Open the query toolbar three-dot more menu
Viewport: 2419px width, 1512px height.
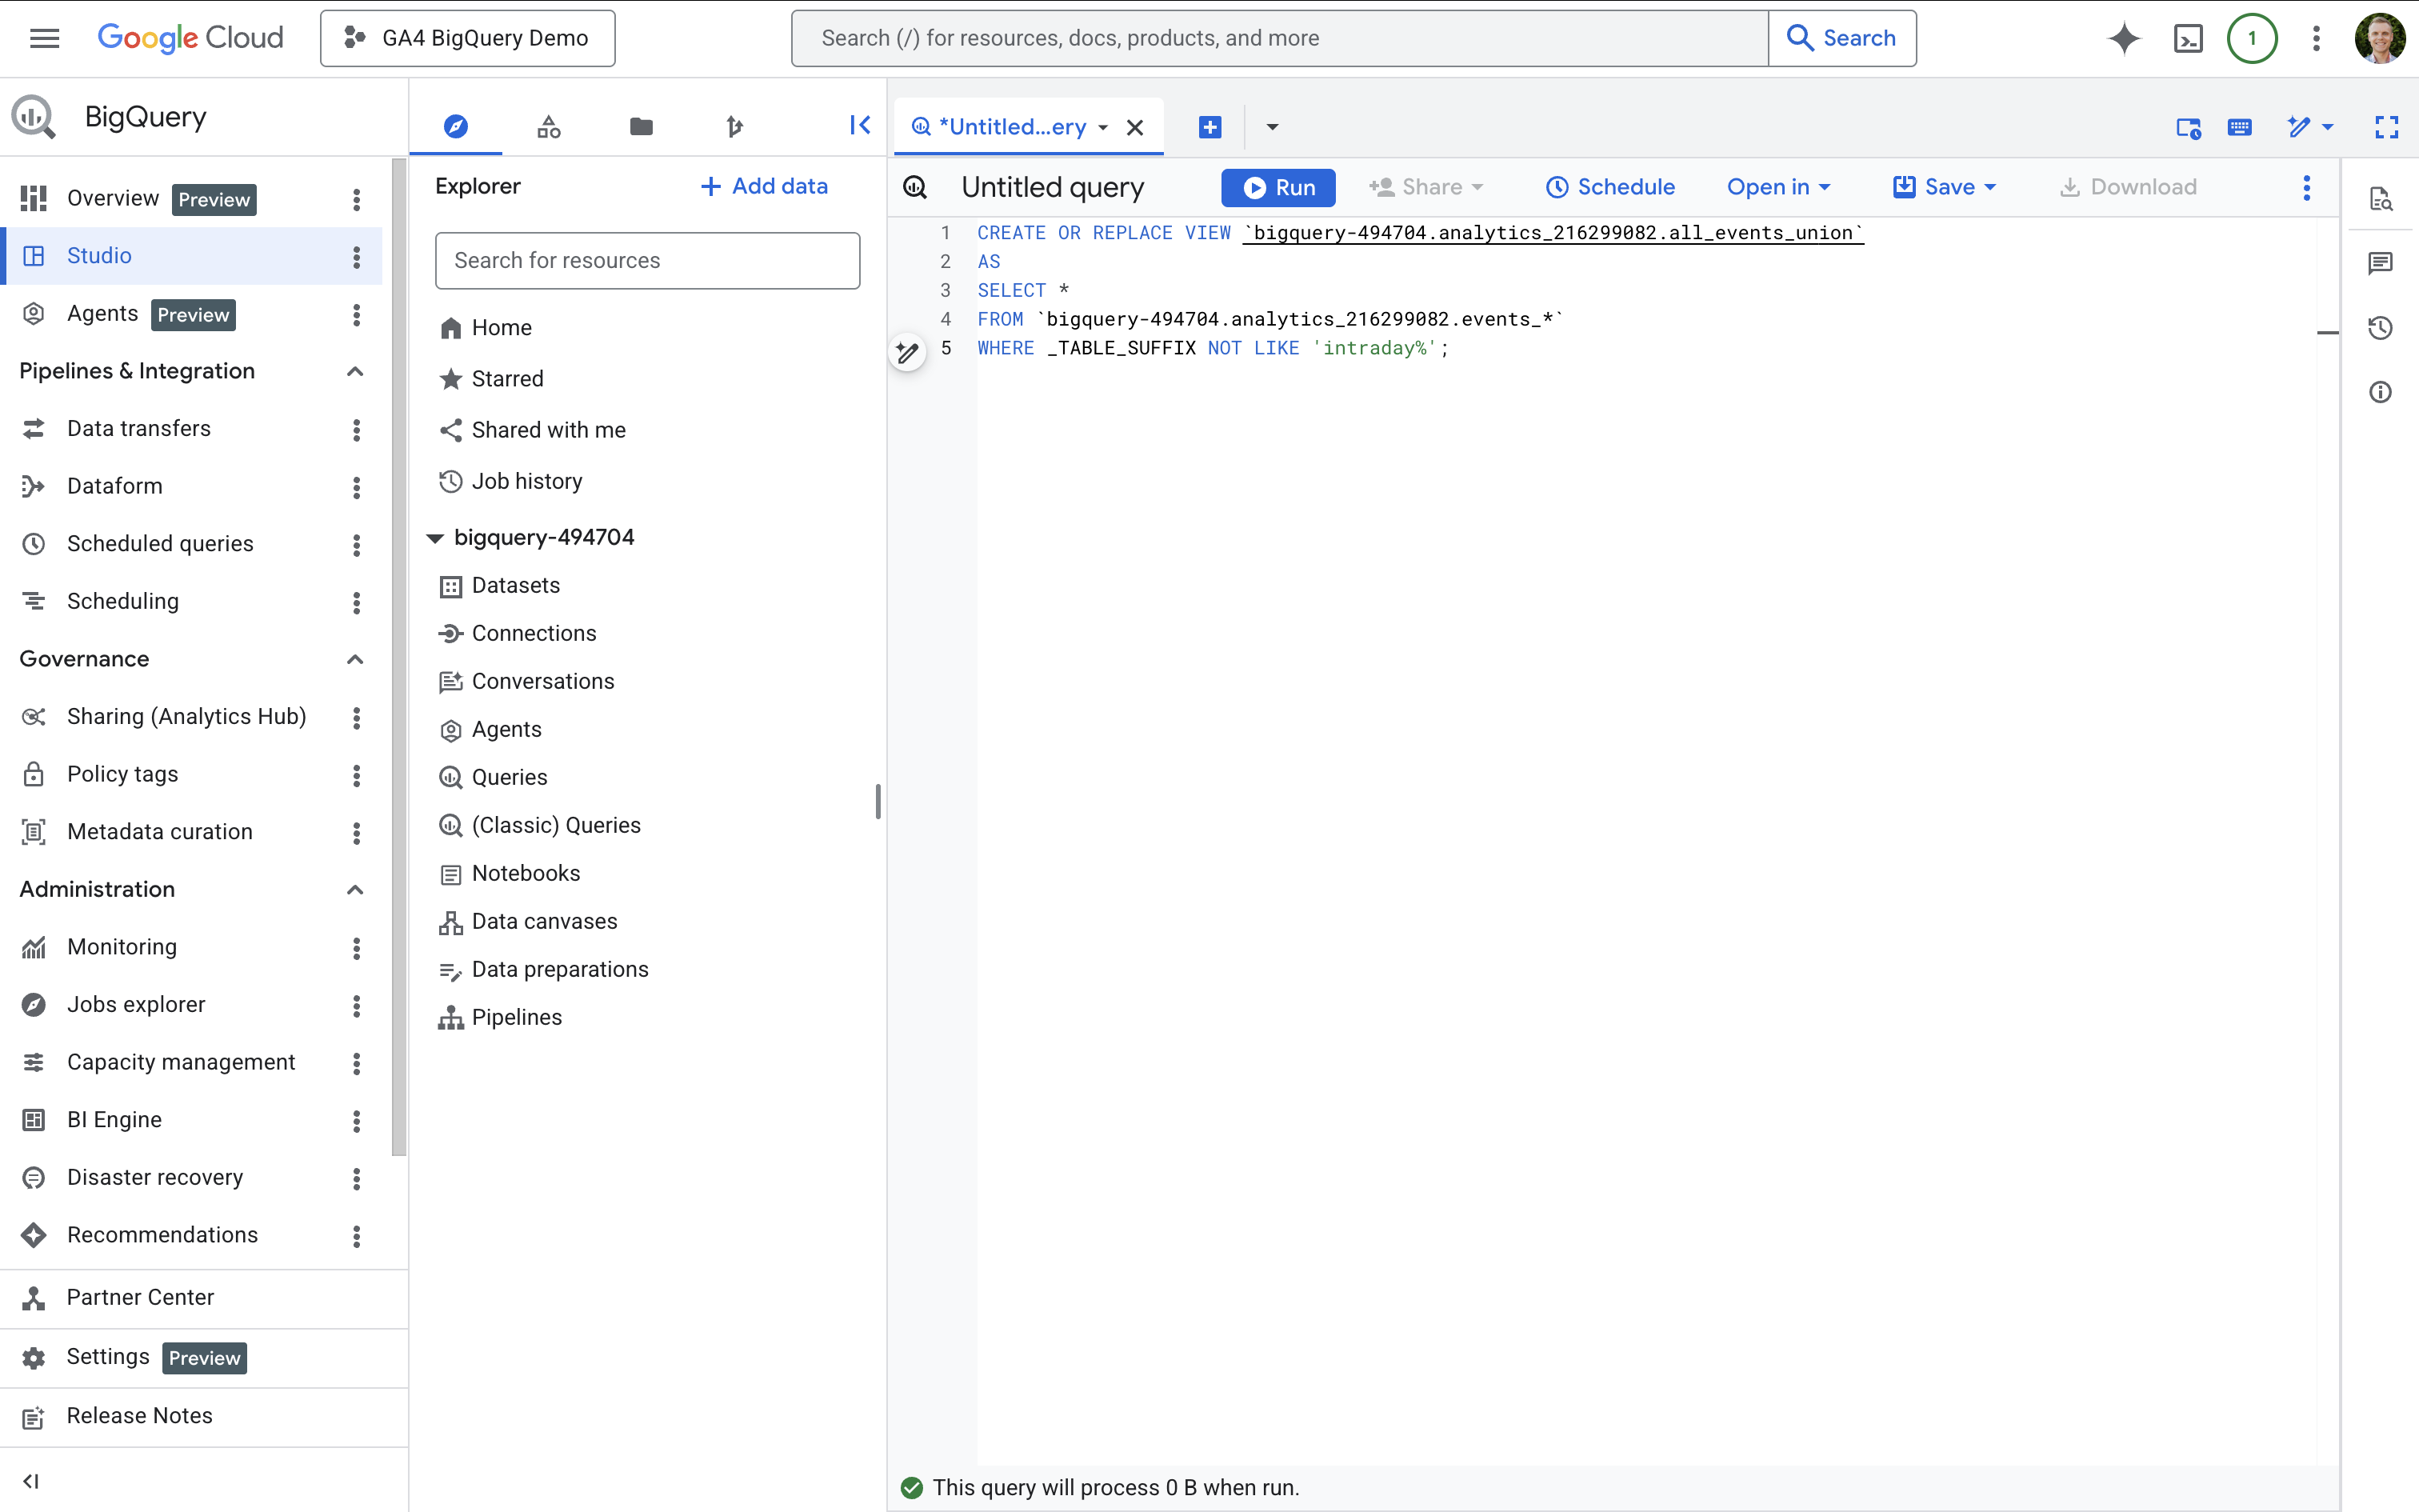2306,187
